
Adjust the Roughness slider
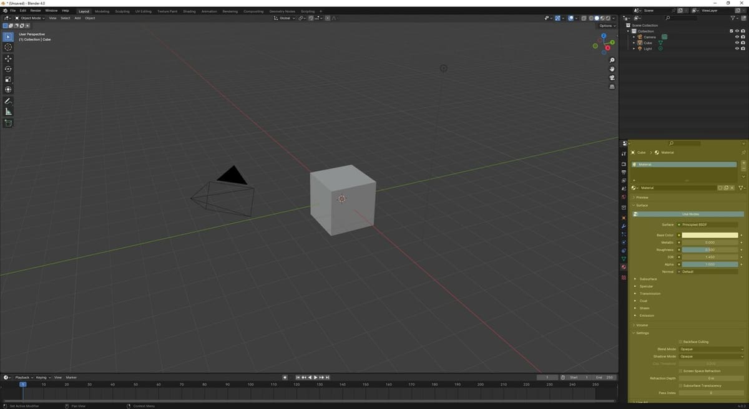pos(710,249)
